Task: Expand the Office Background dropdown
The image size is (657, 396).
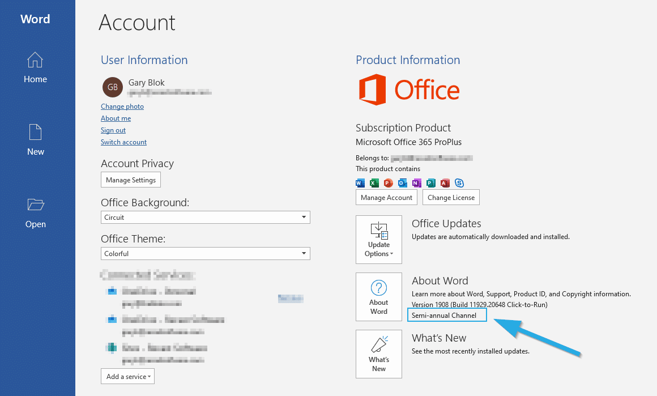Action: click(206, 217)
